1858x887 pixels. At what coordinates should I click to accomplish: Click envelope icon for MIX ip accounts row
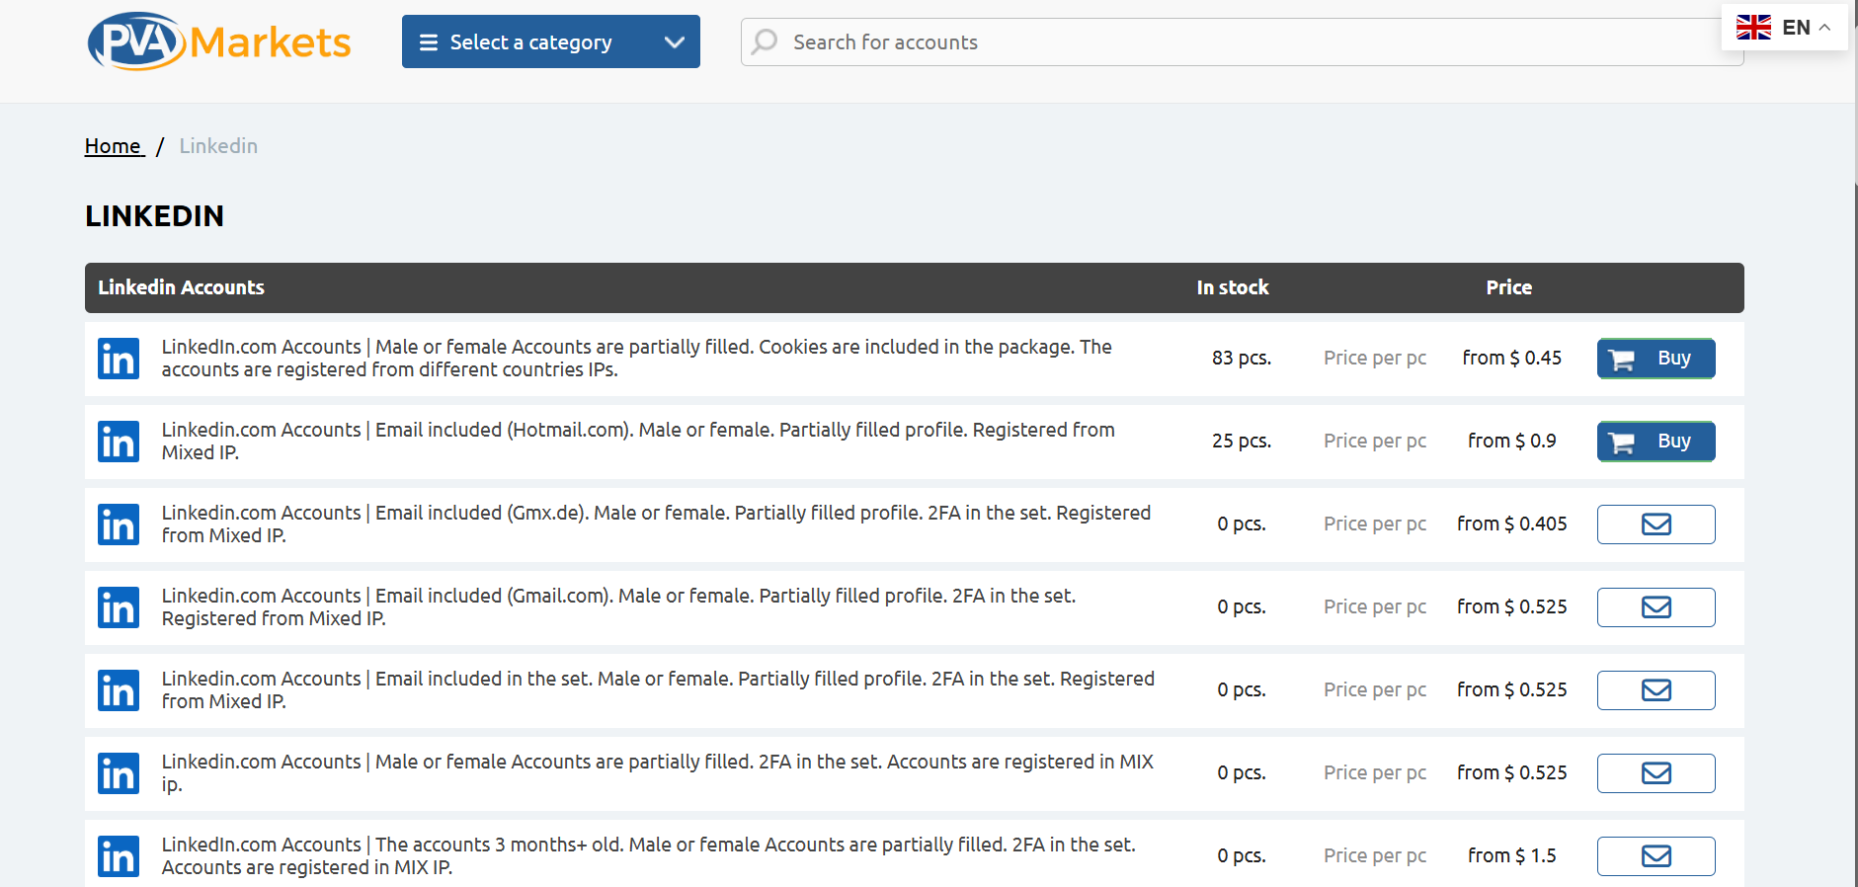(x=1656, y=773)
